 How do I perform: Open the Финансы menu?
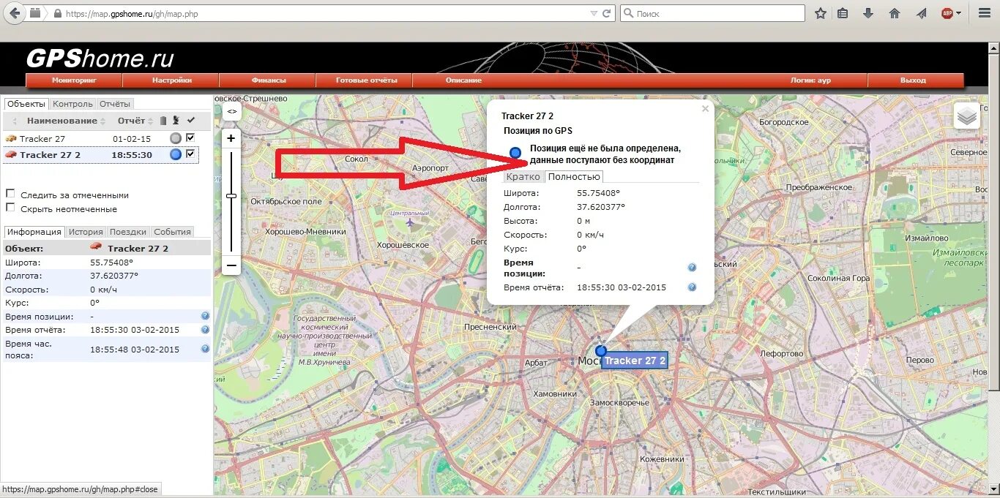pos(269,80)
